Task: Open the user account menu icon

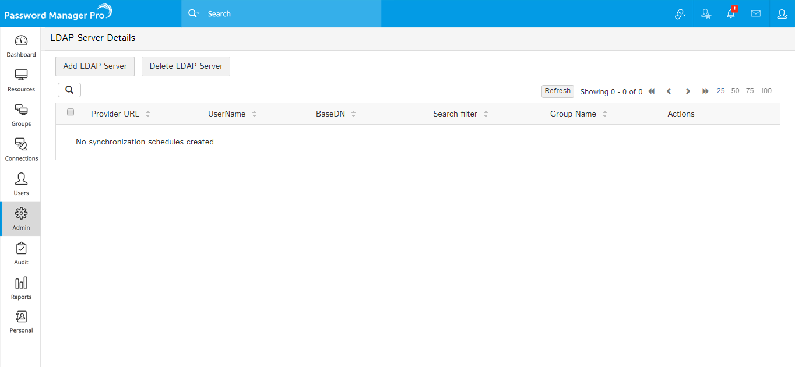Action: pos(782,14)
